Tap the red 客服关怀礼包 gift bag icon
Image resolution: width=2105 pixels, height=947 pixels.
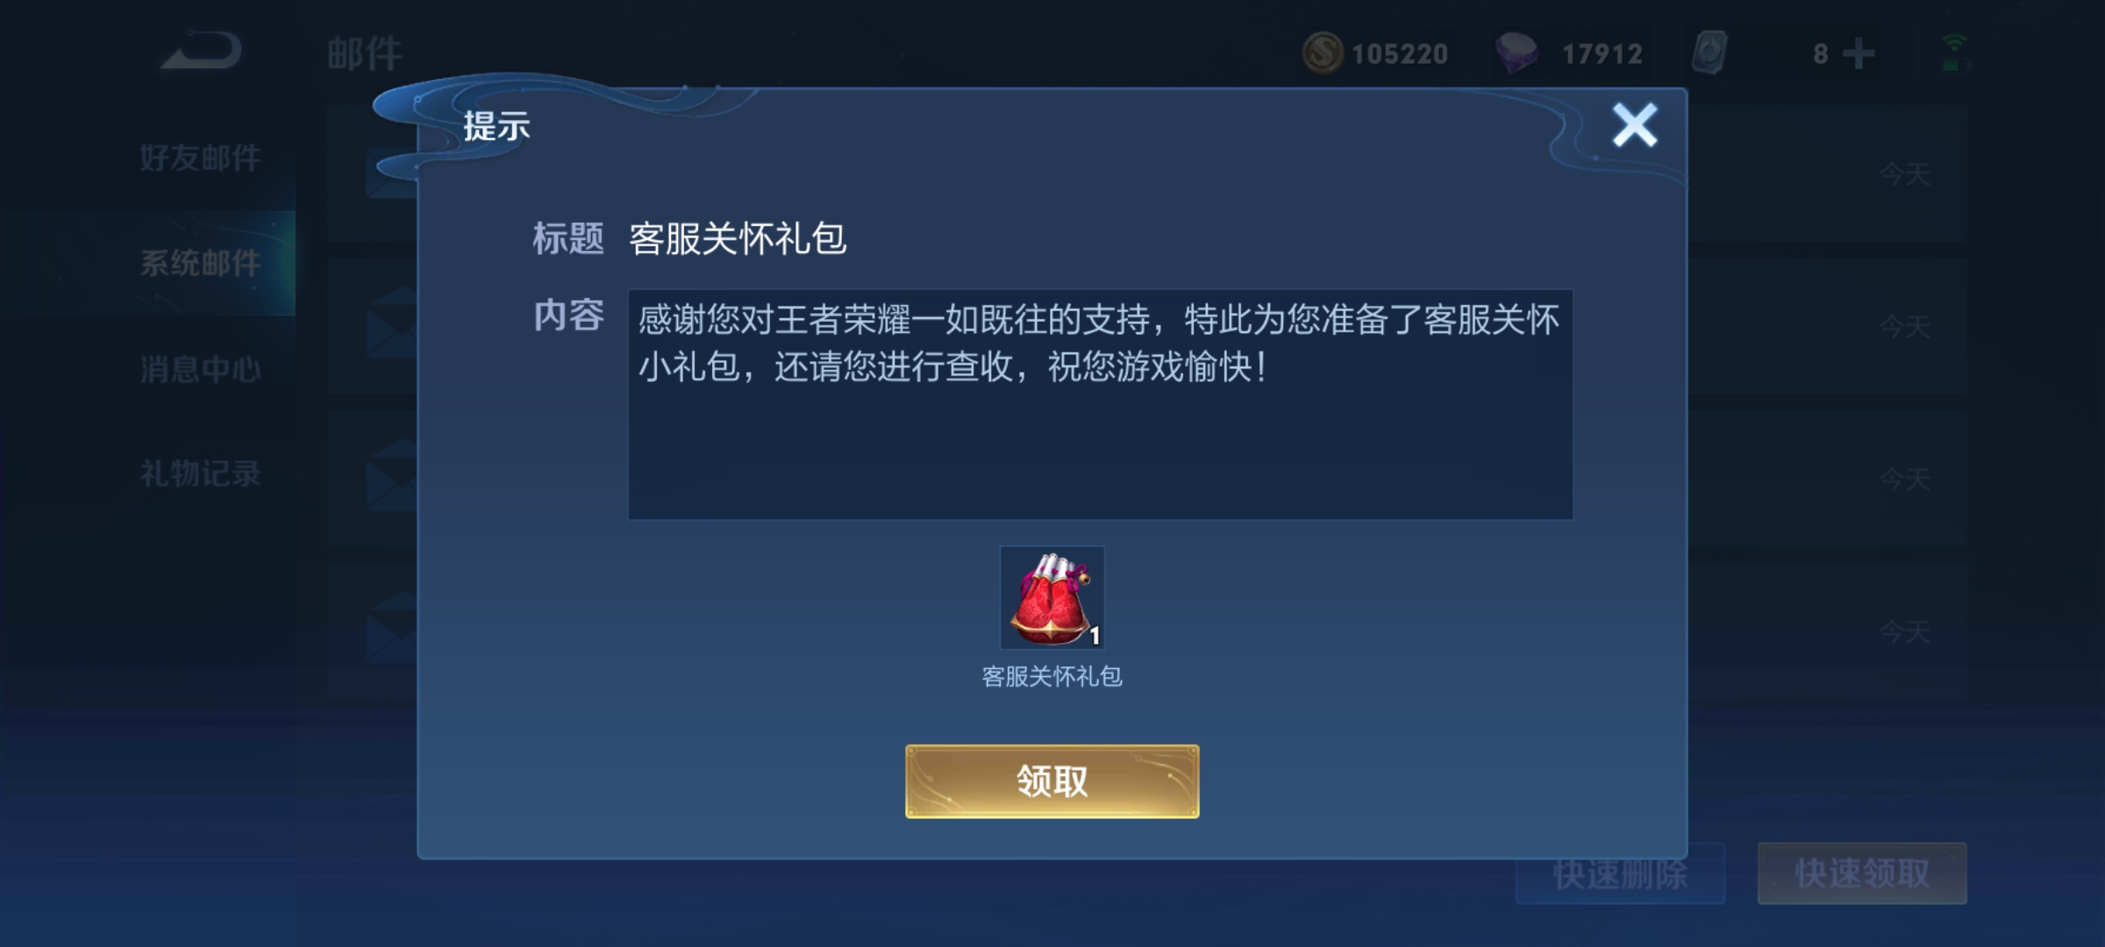[x=1052, y=598]
